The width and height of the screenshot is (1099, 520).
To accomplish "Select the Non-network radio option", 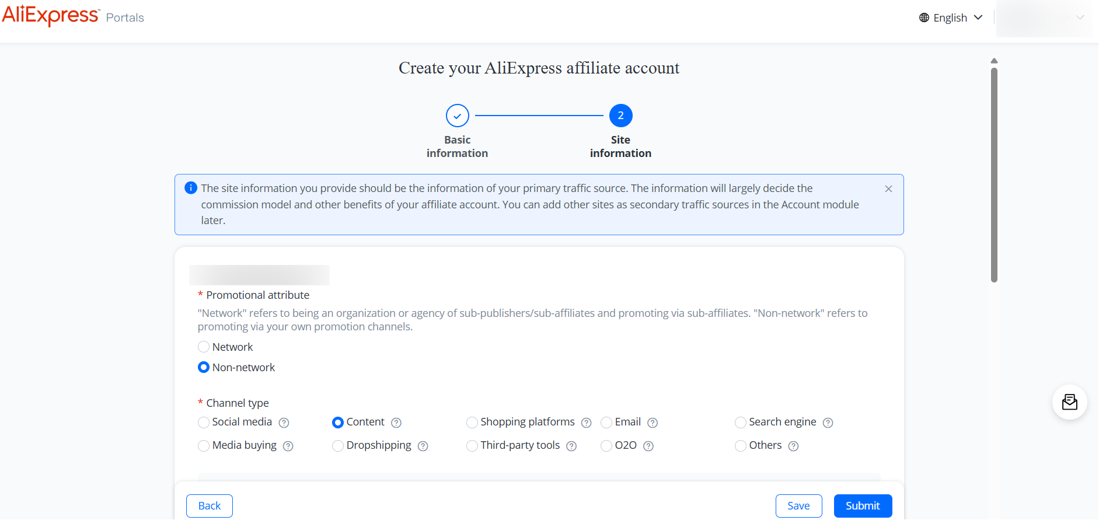I will [204, 368].
